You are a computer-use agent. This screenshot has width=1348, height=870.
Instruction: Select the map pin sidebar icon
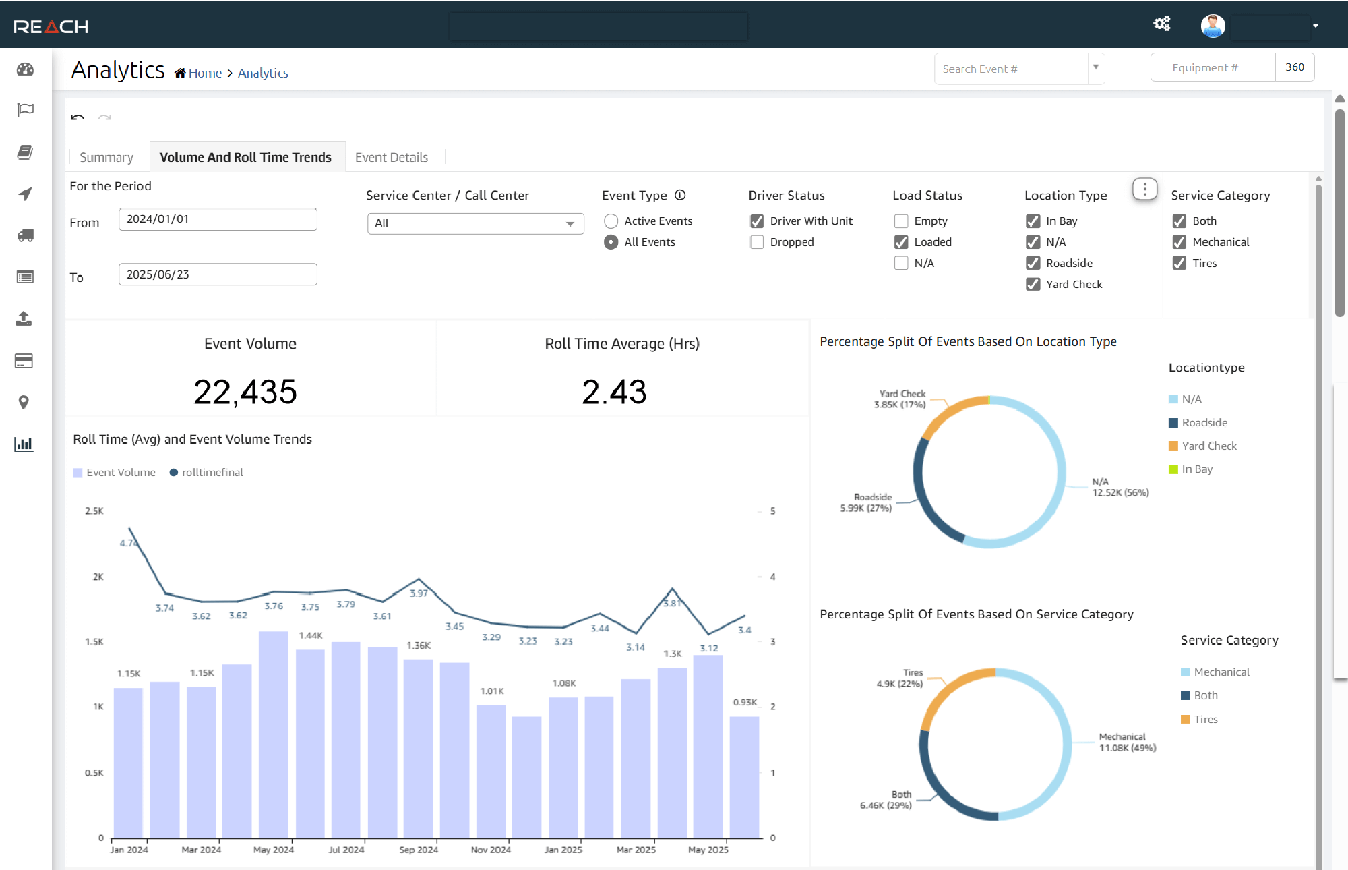click(24, 403)
